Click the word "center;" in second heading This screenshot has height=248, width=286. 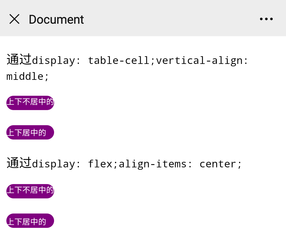221,164
